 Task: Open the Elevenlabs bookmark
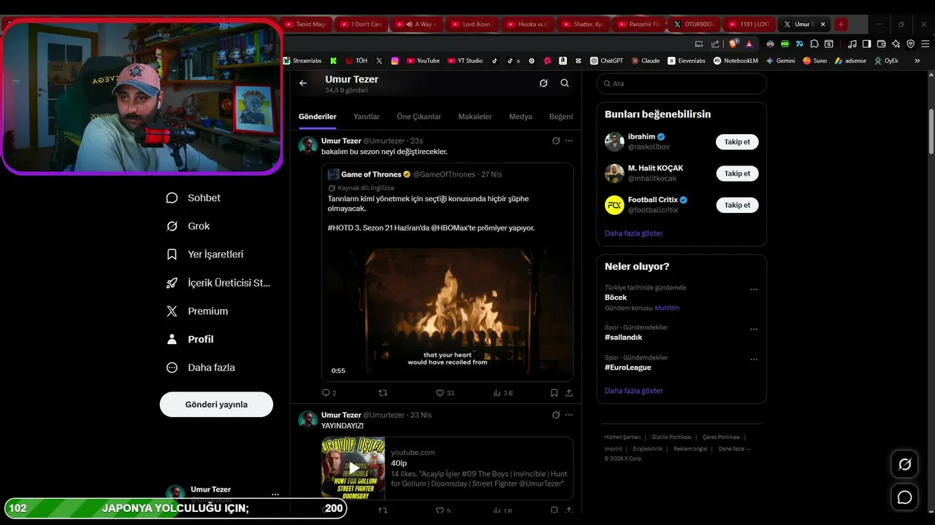point(687,61)
